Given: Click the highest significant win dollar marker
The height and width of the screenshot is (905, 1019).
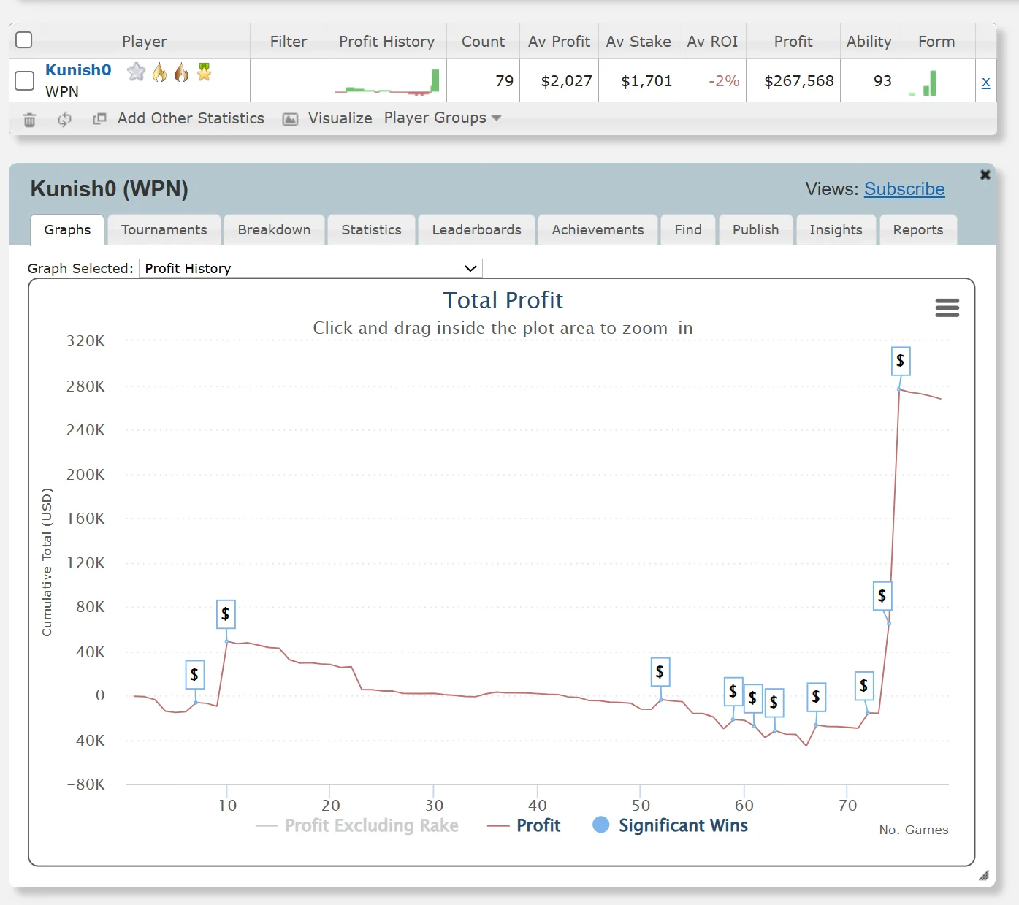Looking at the screenshot, I should coord(900,361).
